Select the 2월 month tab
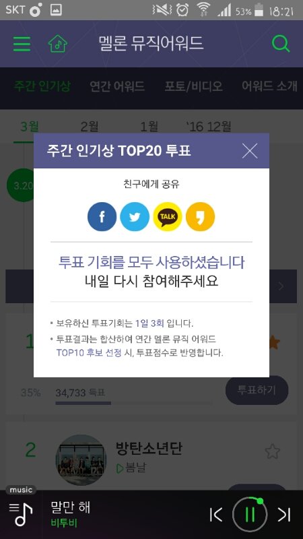This screenshot has height=539, width=303. pos(89,127)
